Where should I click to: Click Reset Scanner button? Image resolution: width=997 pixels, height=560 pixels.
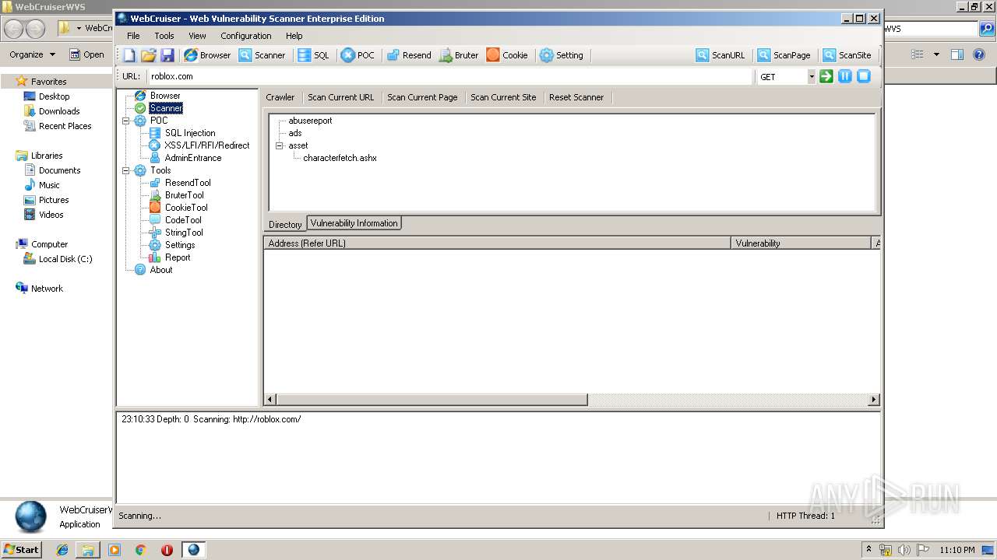coord(576,97)
